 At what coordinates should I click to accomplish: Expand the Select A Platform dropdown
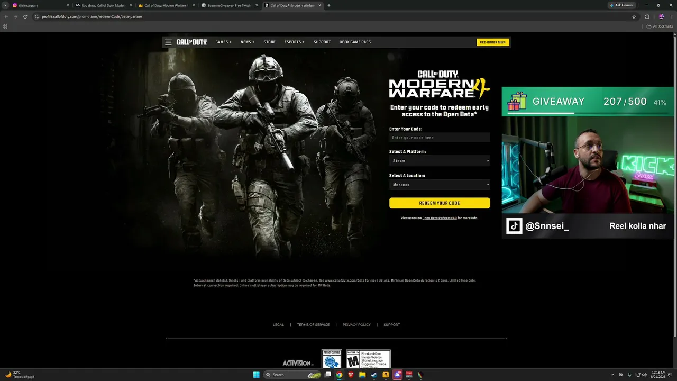[x=440, y=161]
